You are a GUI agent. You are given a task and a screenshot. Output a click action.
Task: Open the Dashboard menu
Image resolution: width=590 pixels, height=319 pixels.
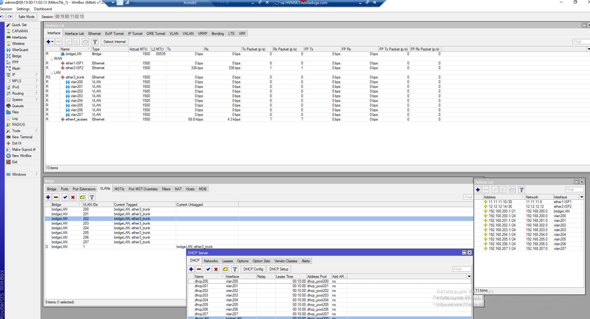pyautogui.click(x=43, y=9)
